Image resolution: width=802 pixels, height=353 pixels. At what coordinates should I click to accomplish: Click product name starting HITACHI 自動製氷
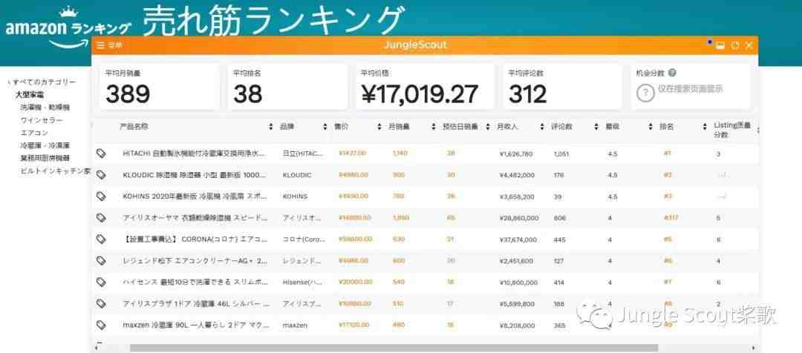tap(195, 154)
